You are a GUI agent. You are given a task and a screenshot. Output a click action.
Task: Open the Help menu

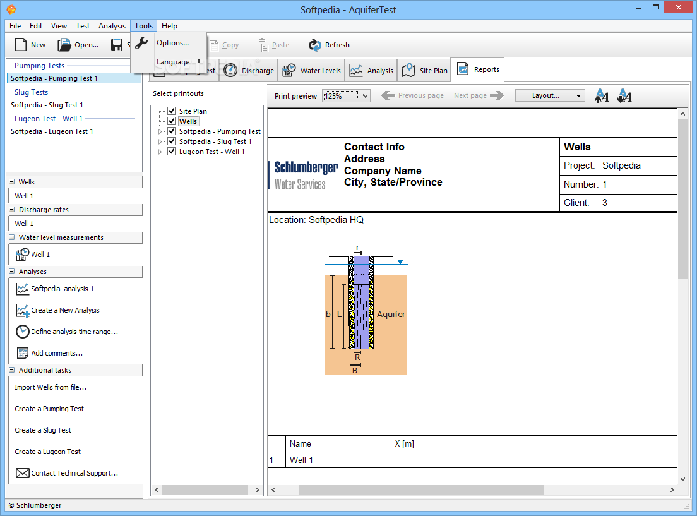point(169,26)
